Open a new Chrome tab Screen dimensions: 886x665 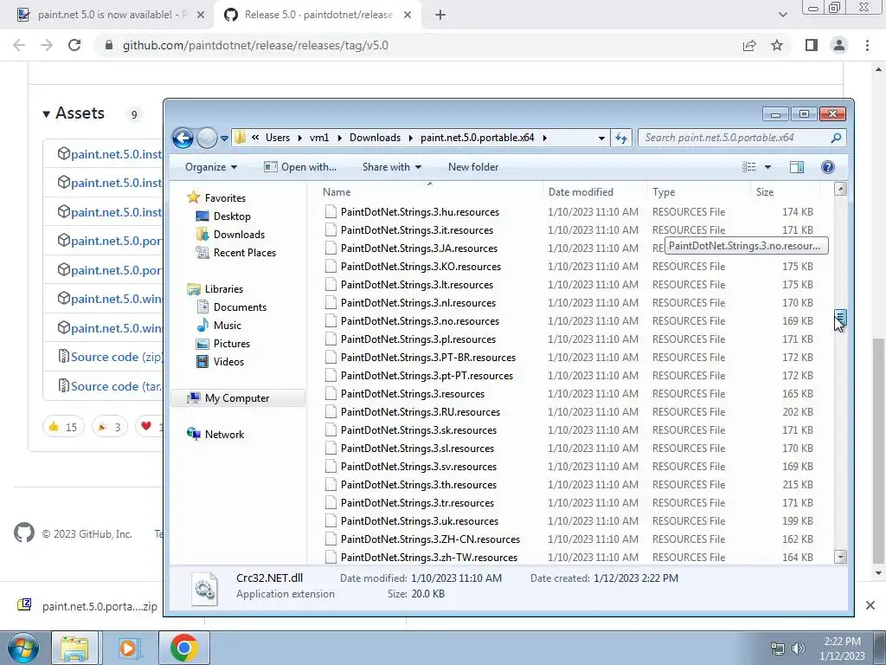point(440,15)
